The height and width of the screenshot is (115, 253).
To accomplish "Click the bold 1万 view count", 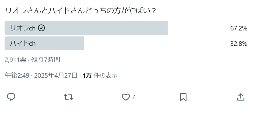I will 87,75.
